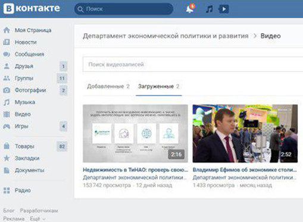Viewport: 303px width, 222px height.
Task: Click author link under Владимир Ефимов video
Action: click(245, 177)
